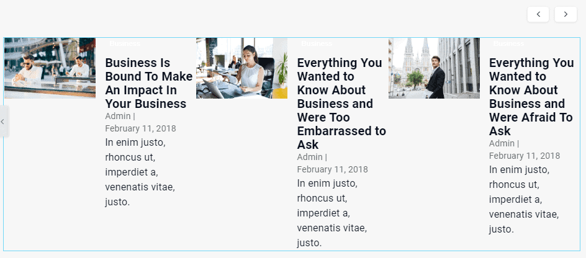
Task: Expand the collapsed left side panel handle
Action: 3,122
